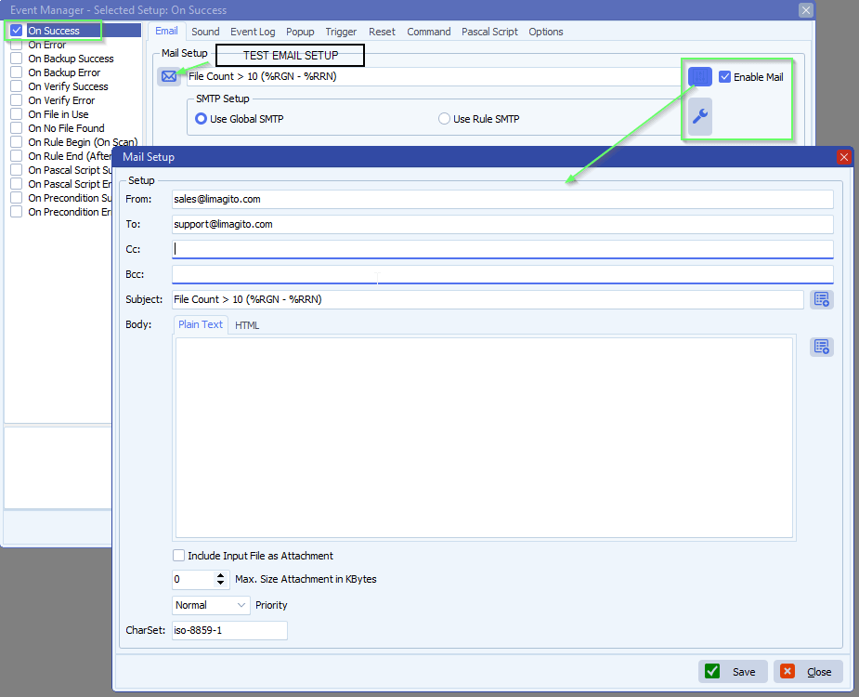Click insert variable icon next to Body
The height and width of the screenshot is (697, 859).
click(821, 347)
